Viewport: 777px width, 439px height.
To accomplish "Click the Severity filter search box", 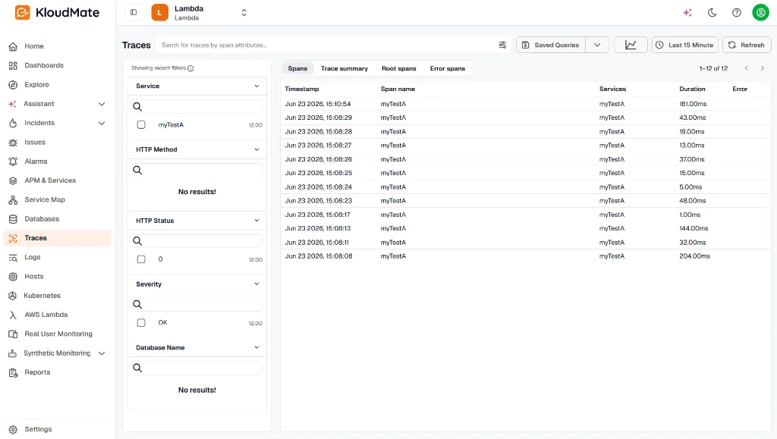I will tap(197, 304).
